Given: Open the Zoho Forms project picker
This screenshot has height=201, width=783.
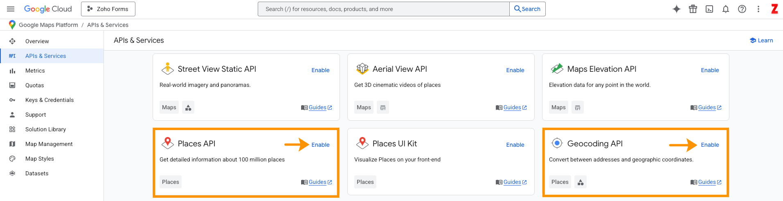Looking at the screenshot, I should coord(108,9).
